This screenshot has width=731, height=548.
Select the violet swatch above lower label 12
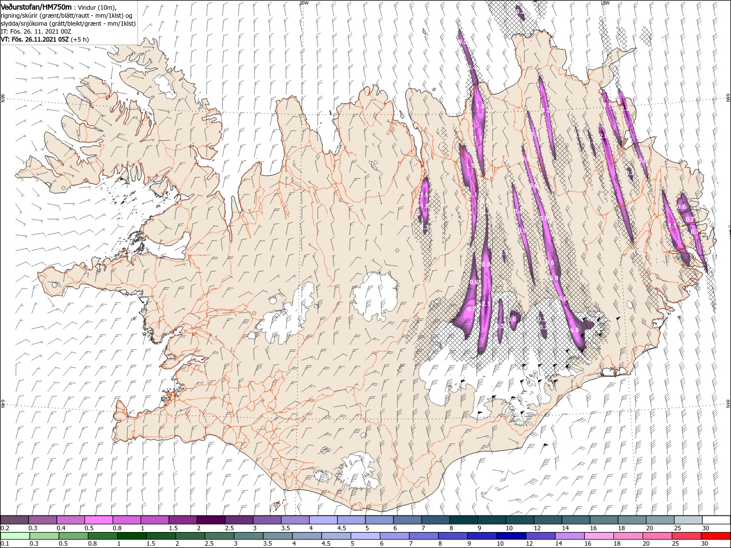pyautogui.click(x=540, y=536)
